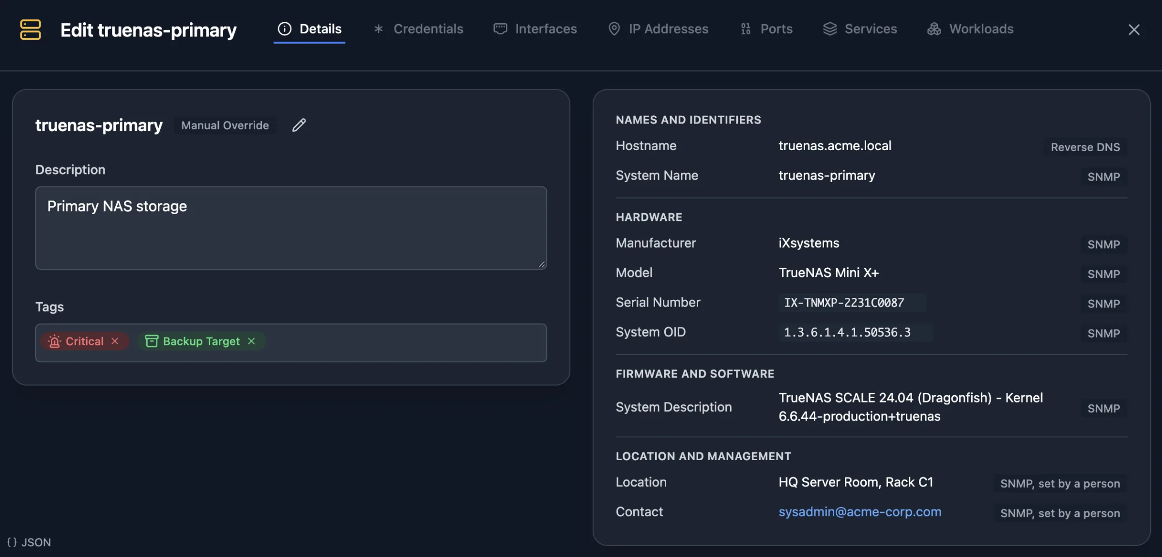Open the Details tab
This screenshot has height=557, width=1162.
(309, 29)
